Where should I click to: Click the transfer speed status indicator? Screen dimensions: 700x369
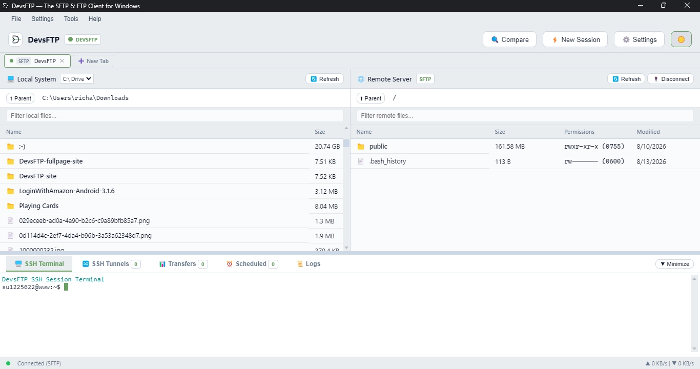point(669,363)
